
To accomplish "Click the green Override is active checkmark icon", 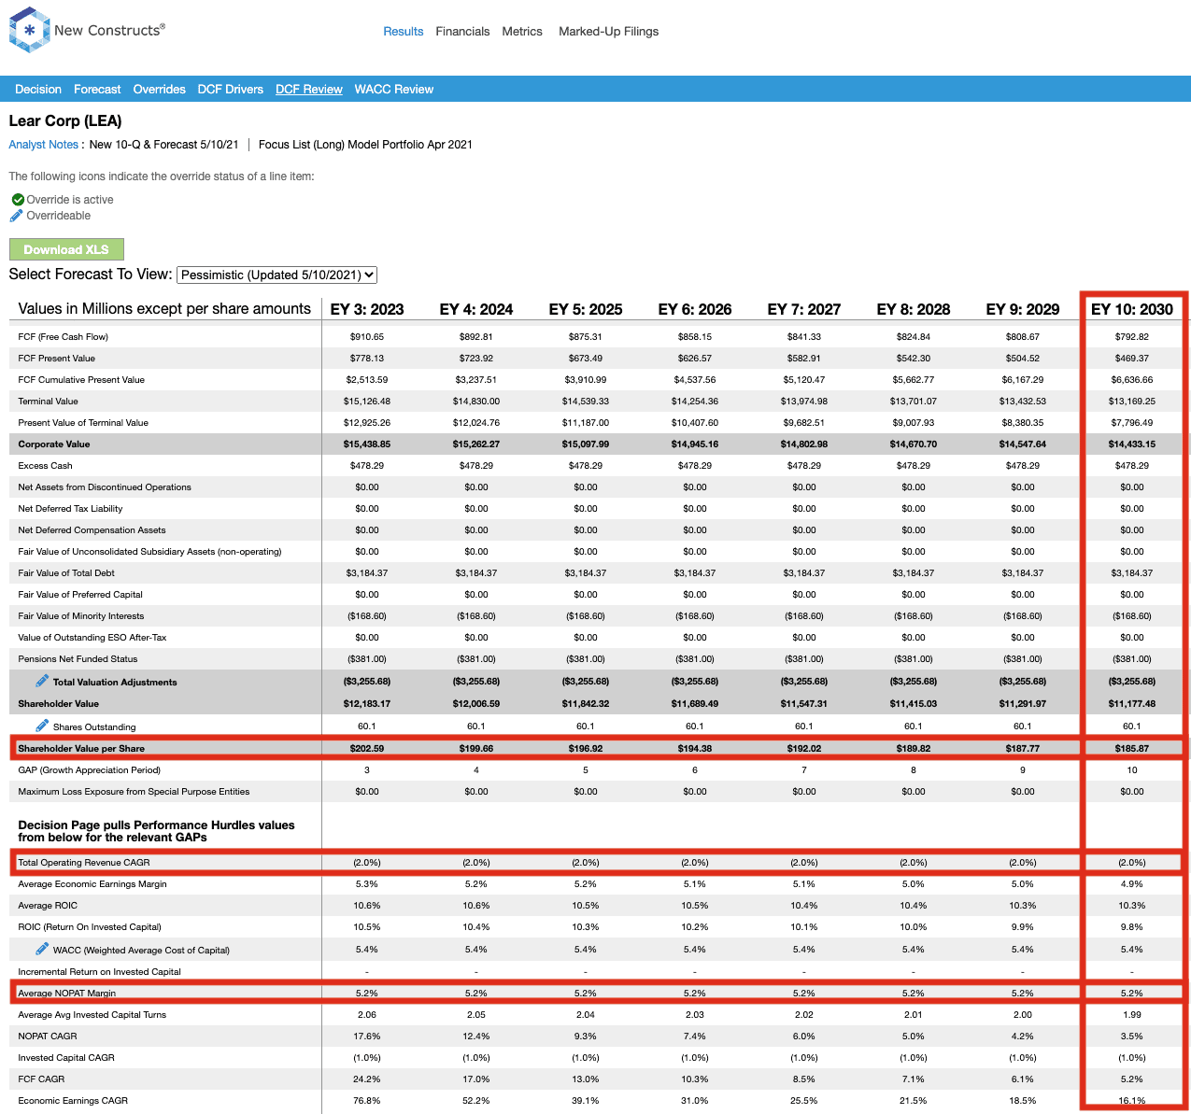I will tap(18, 200).
